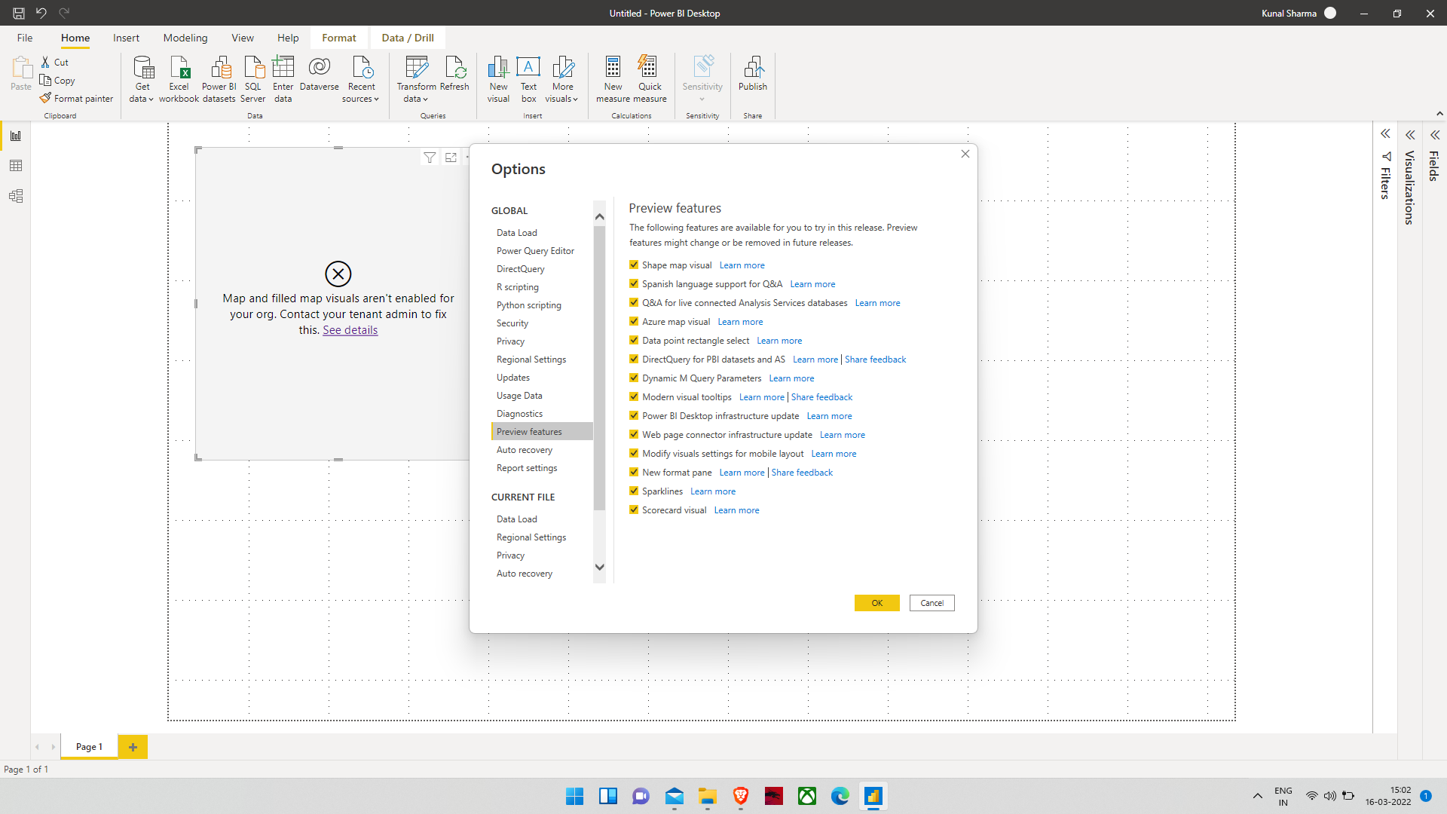
Task: Toggle Dynamic M Query Parameters
Action: tap(634, 378)
